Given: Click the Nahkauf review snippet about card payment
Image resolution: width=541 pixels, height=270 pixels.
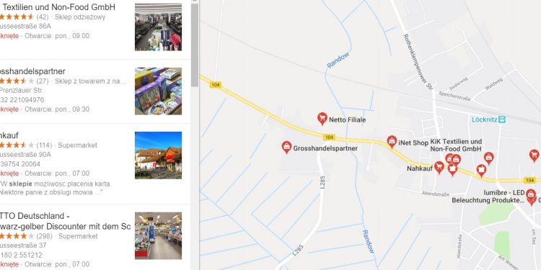Looking at the screenshot, I should (56, 188).
